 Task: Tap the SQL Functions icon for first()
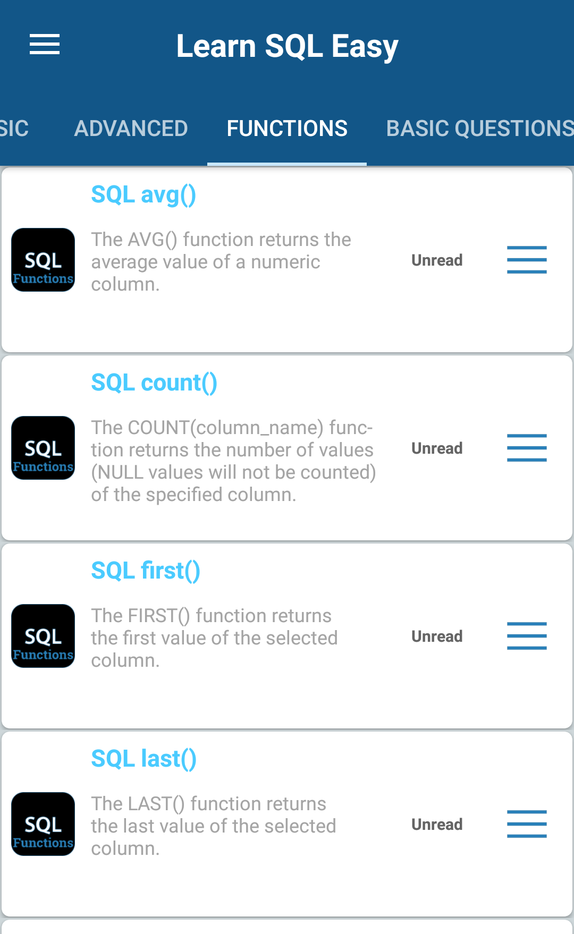click(x=43, y=636)
